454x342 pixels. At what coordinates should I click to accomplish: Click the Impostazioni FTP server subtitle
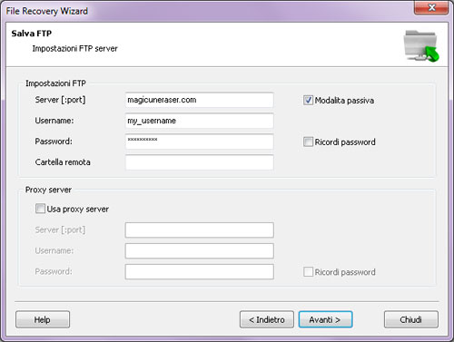pyautogui.click(x=74, y=49)
